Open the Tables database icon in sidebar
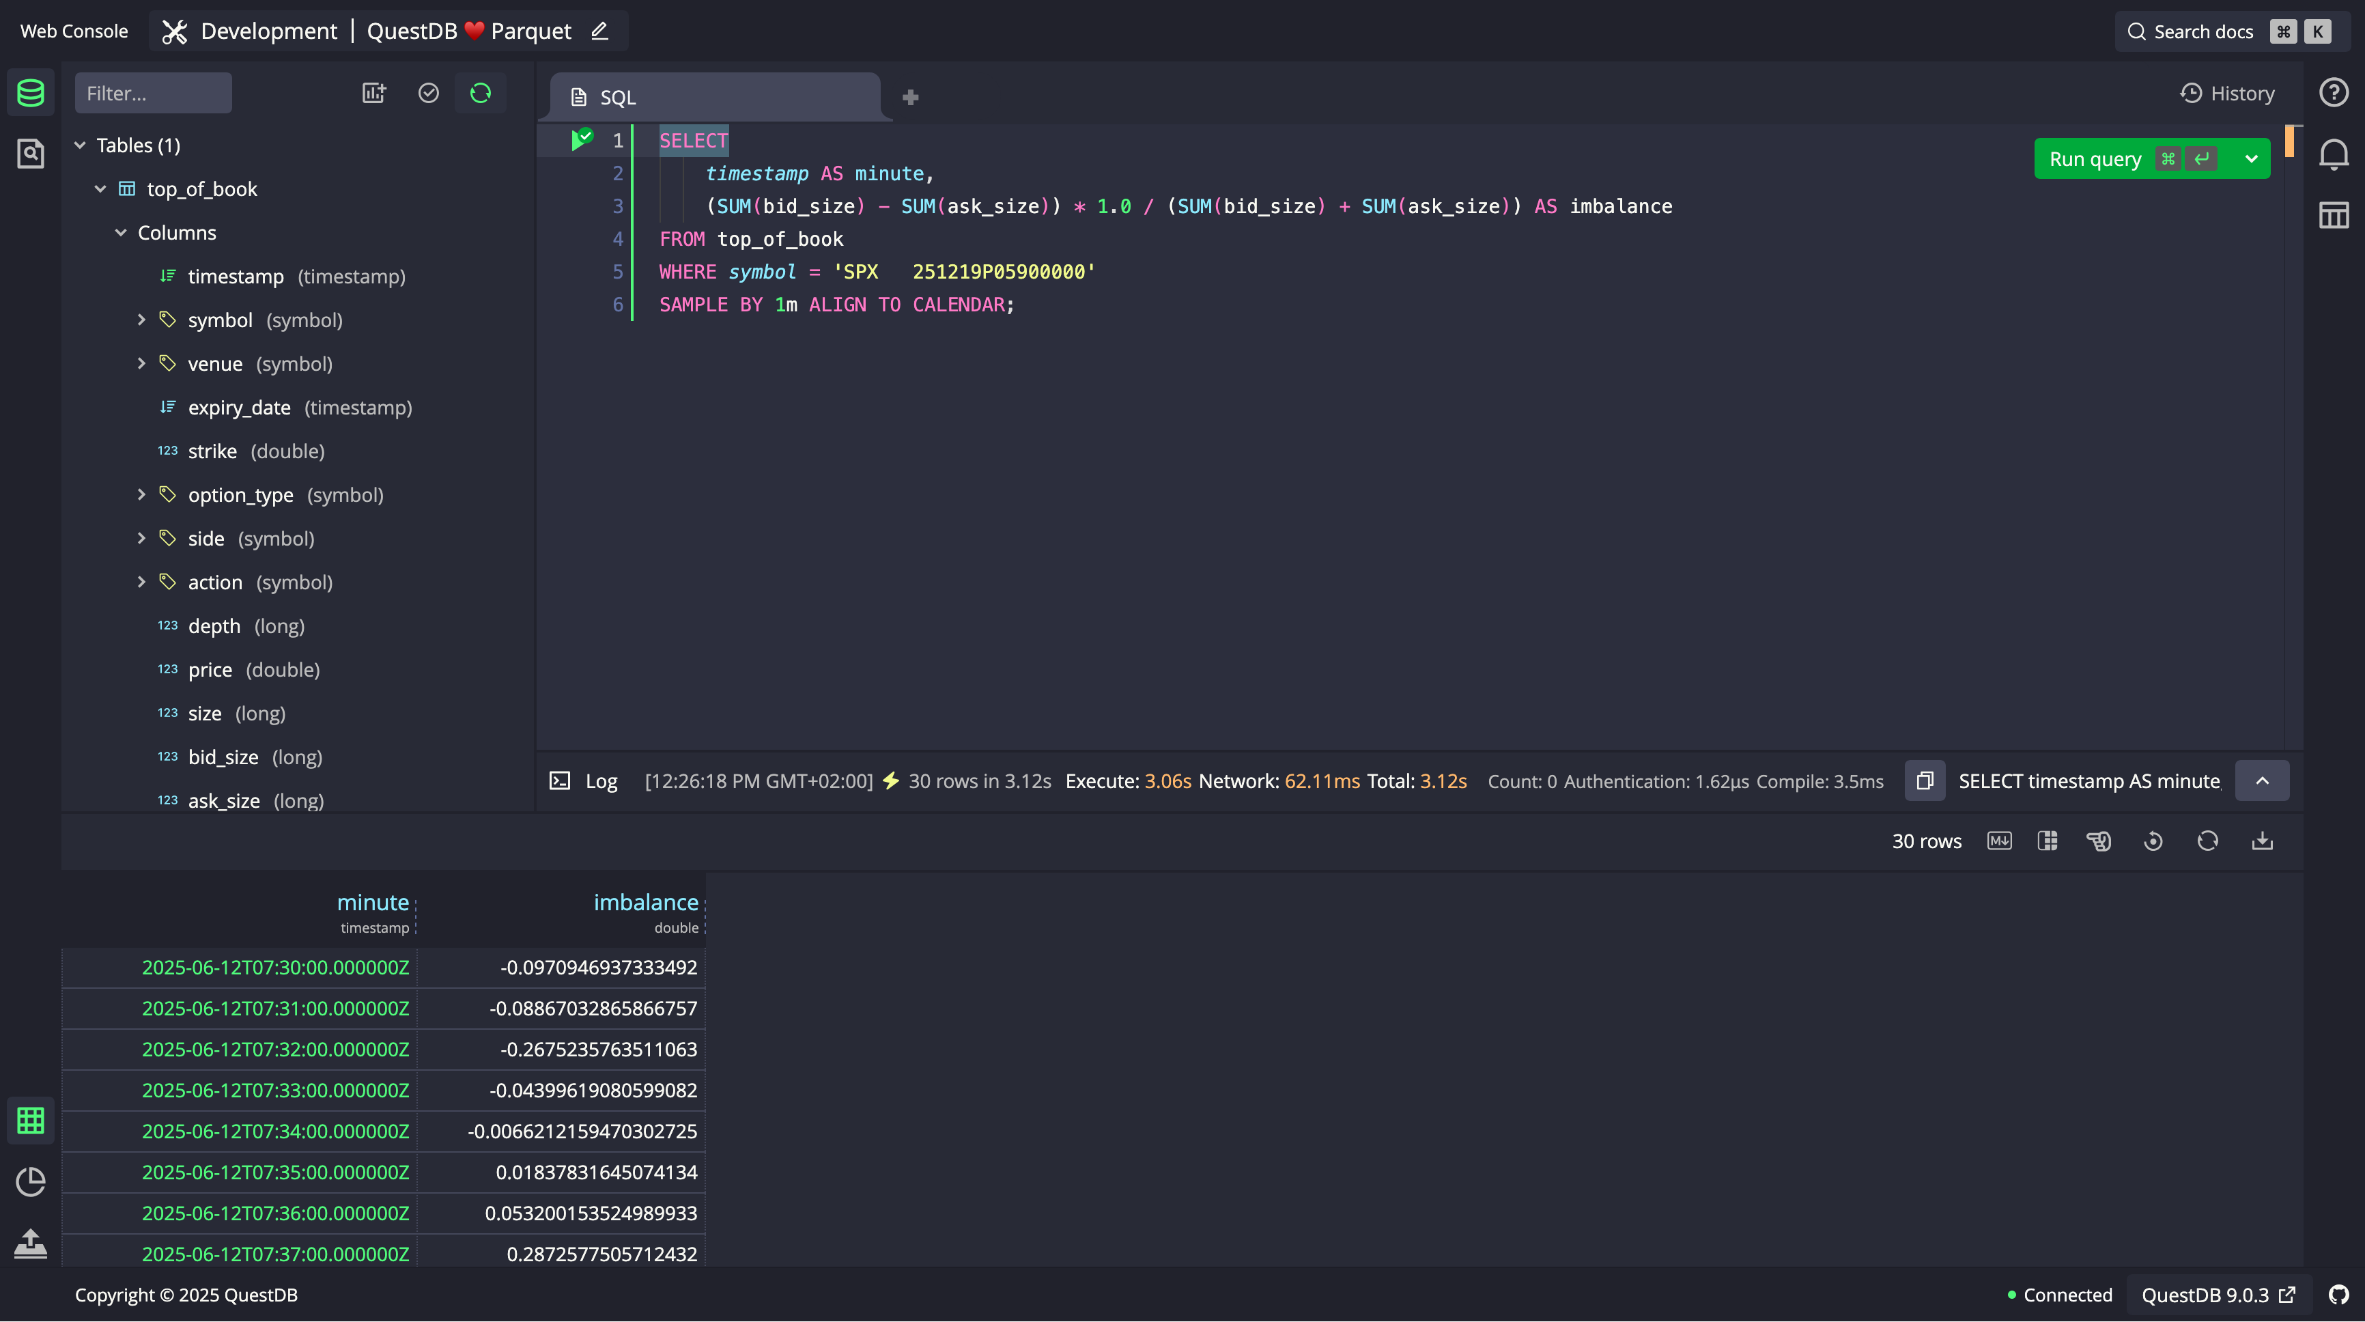2365x1322 pixels. point(30,93)
